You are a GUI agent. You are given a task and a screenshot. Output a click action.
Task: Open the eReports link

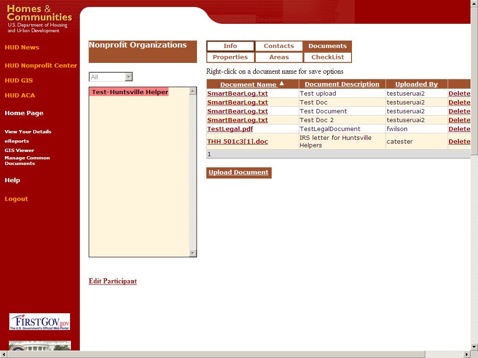point(17,141)
